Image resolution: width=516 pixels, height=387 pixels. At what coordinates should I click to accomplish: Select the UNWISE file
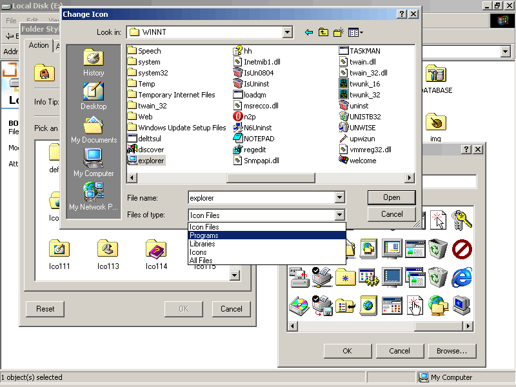point(357,128)
